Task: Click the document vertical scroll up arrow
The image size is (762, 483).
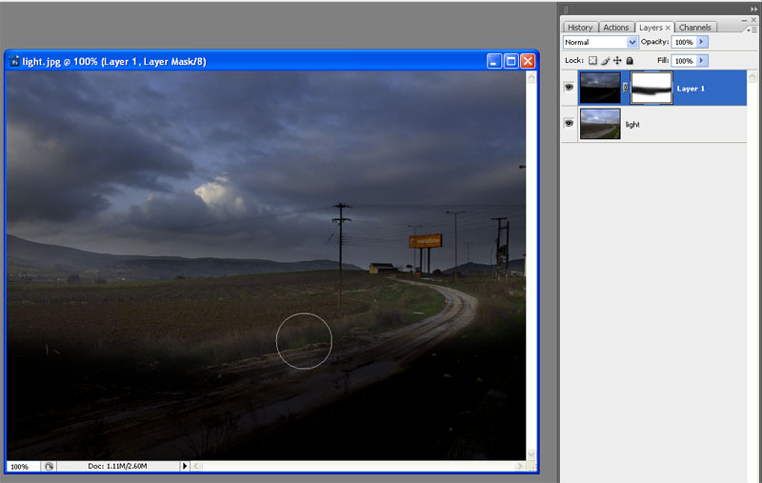Action: click(x=531, y=77)
